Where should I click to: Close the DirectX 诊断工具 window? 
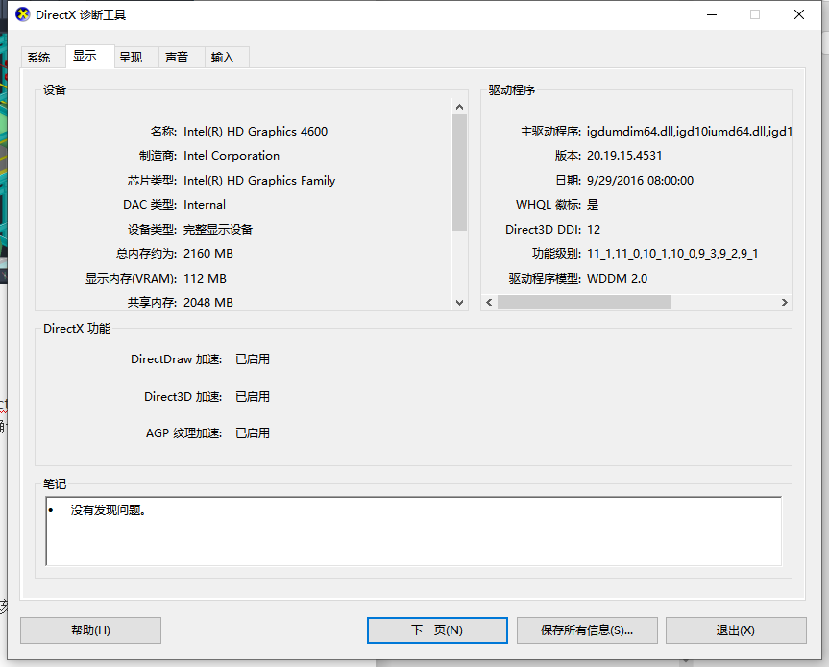pyautogui.click(x=799, y=14)
